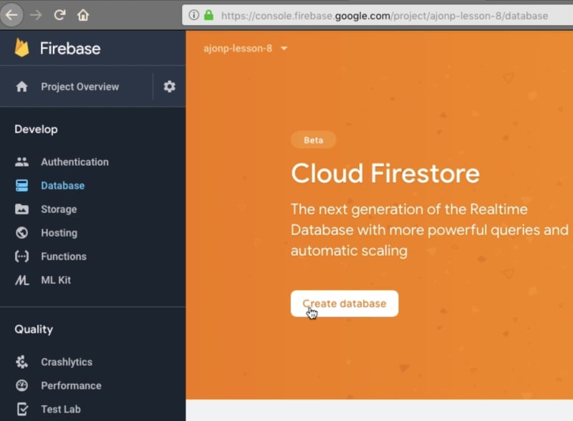Image resolution: width=573 pixels, height=421 pixels.
Task: Select the Functions brackets icon
Action: point(21,257)
